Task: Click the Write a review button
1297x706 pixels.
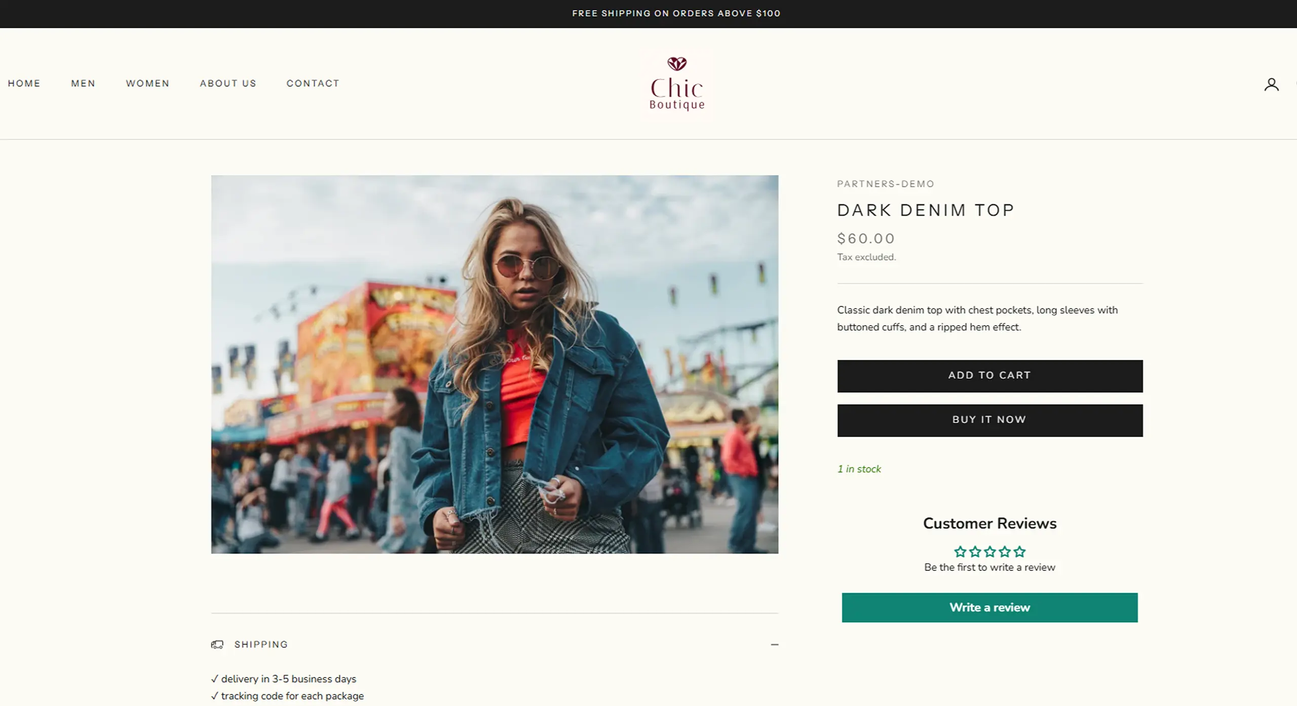Action: [x=989, y=607]
